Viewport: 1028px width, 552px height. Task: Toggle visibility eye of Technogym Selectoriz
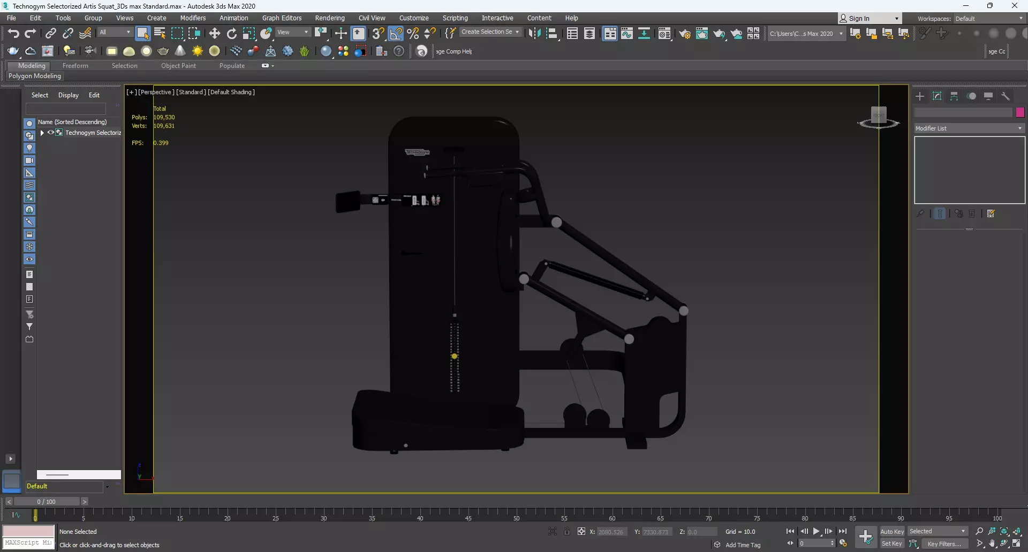click(x=51, y=133)
